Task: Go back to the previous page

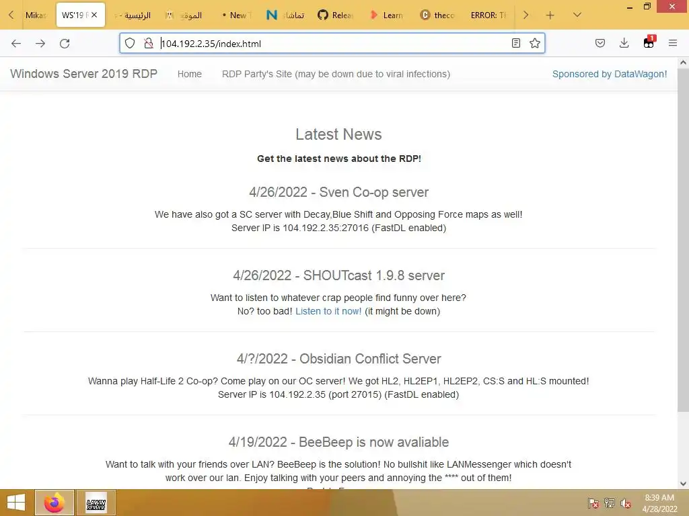Action: click(x=16, y=44)
